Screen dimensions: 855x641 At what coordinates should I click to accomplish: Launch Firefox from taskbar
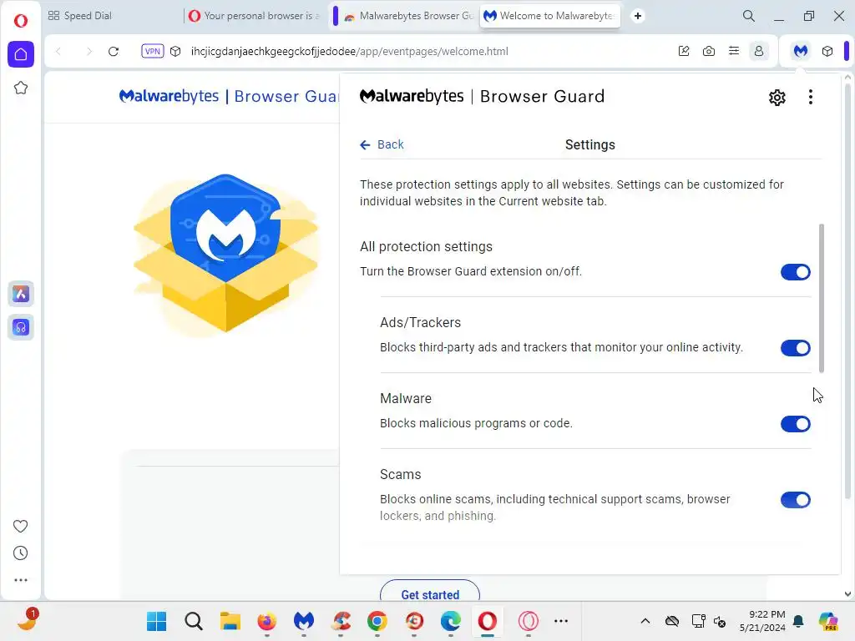point(266,621)
